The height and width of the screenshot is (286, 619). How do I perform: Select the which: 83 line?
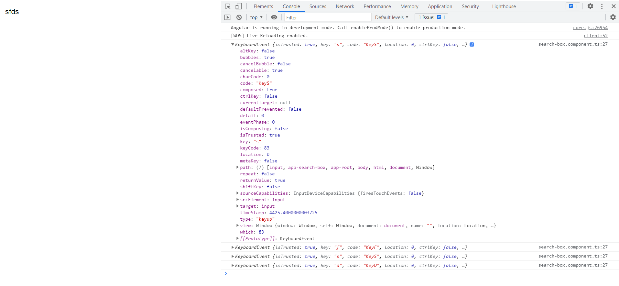pyautogui.click(x=252, y=232)
